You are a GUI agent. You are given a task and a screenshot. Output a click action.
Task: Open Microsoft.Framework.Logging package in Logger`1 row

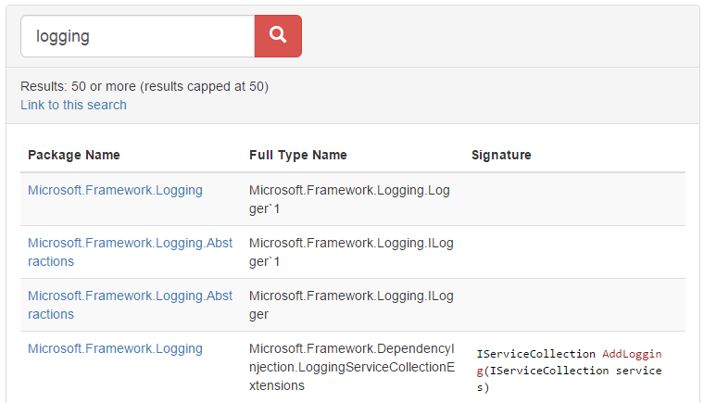(x=115, y=190)
